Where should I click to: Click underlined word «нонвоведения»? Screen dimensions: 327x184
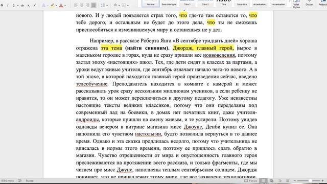click(x=219, y=55)
